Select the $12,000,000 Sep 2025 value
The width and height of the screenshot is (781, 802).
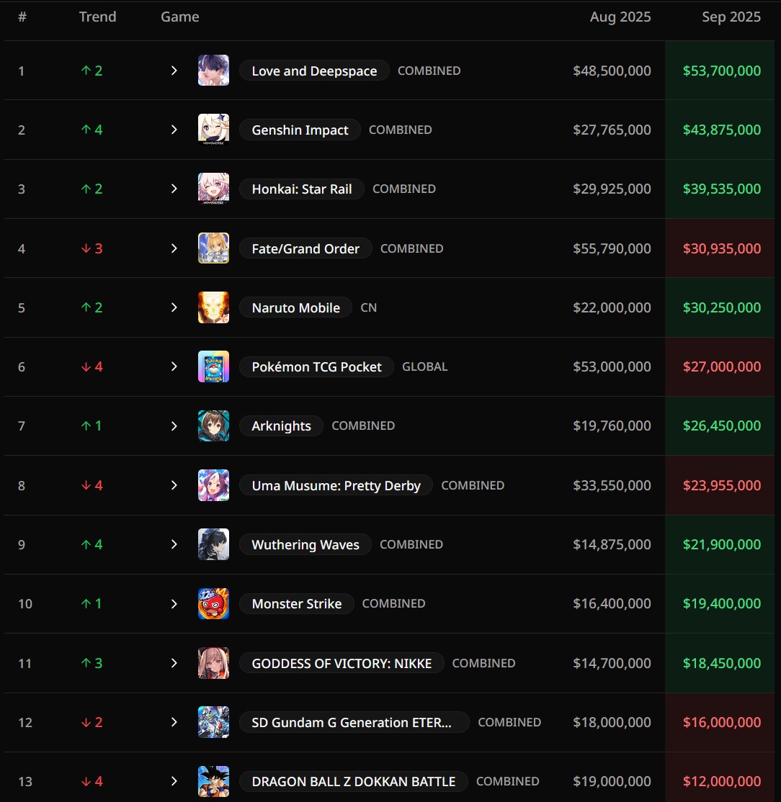pyautogui.click(x=722, y=781)
